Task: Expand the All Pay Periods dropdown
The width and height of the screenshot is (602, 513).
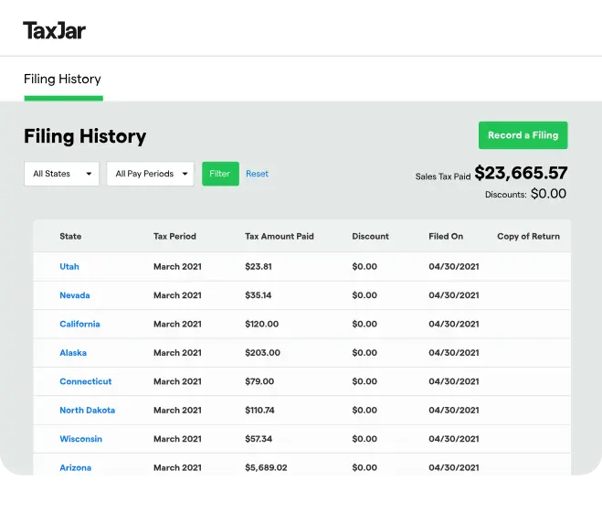Action: tap(151, 174)
